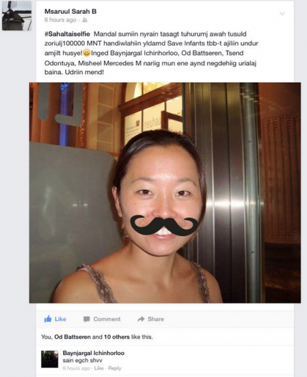Click the #Sahaltaiselfie hashtag

pos(67,34)
